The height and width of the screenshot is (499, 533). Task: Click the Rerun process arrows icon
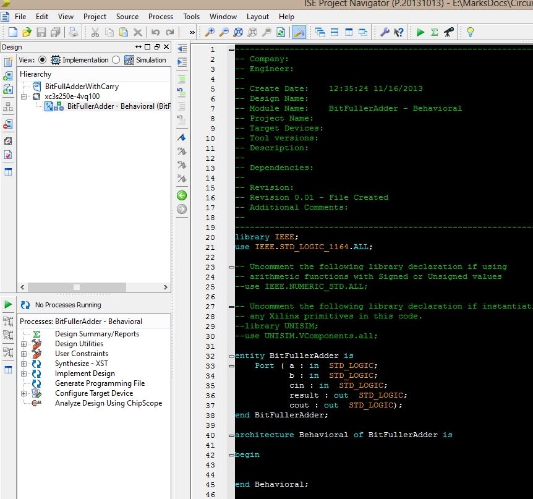[x=25, y=305]
